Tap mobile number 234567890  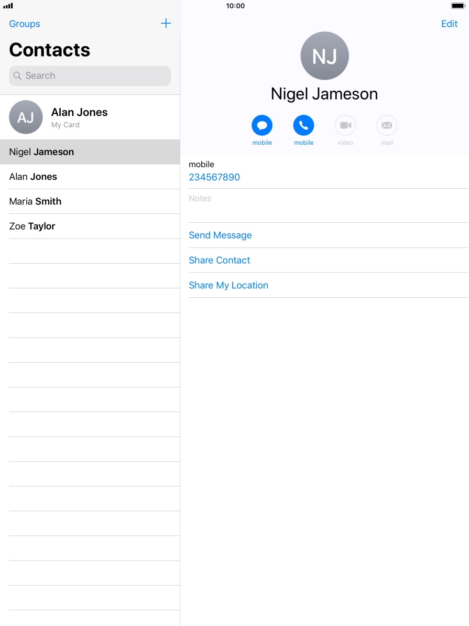[214, 177]
